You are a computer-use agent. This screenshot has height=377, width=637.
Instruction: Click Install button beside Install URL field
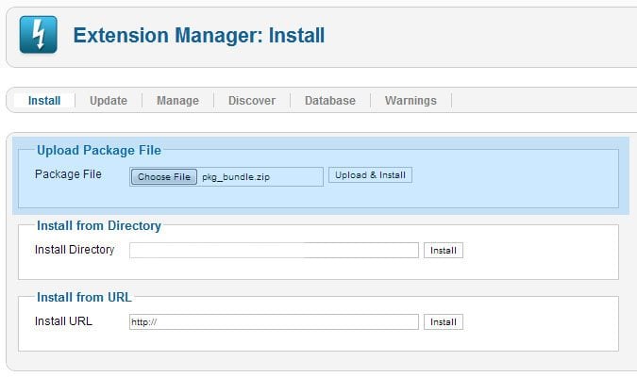(x=444, y=322)
